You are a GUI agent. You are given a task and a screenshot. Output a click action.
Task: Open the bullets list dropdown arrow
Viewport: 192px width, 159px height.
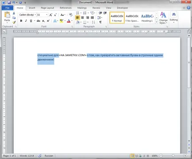81,13
